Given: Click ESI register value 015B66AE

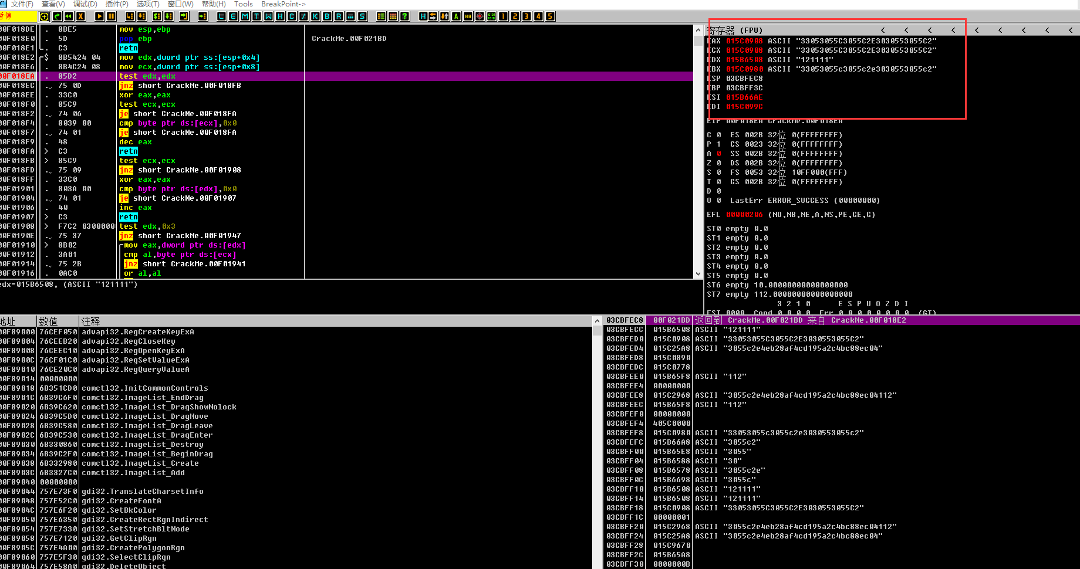Looking at the screenshot, I should [744, 97].
